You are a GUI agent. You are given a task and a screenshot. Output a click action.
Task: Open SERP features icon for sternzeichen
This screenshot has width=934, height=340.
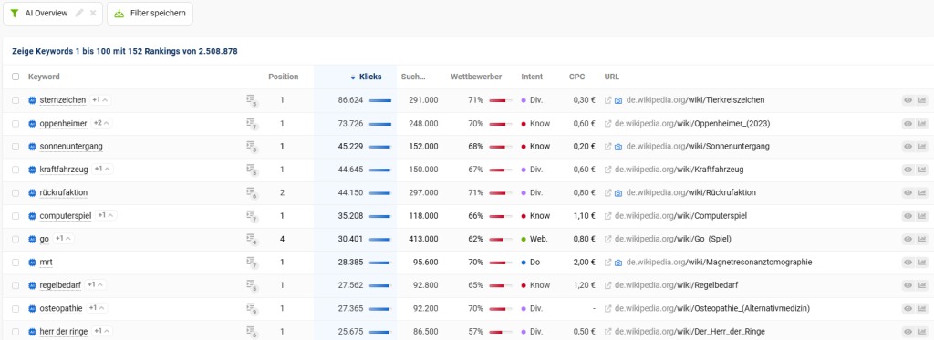252,100
